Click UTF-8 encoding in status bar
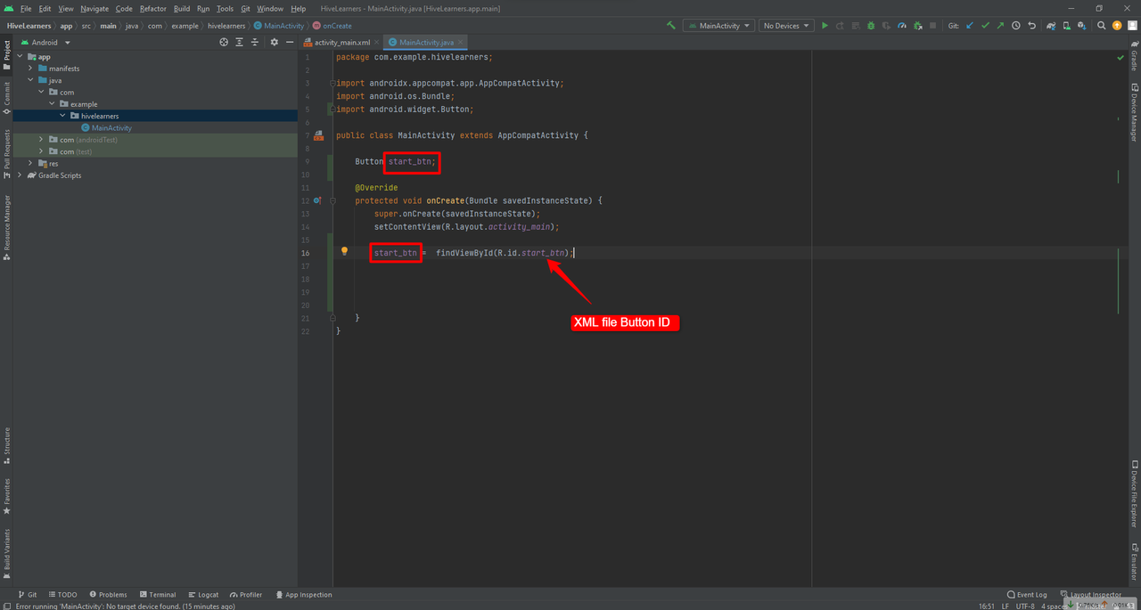The height and width of the screenshot is (610, 1141). click(x=1026, y=606)
